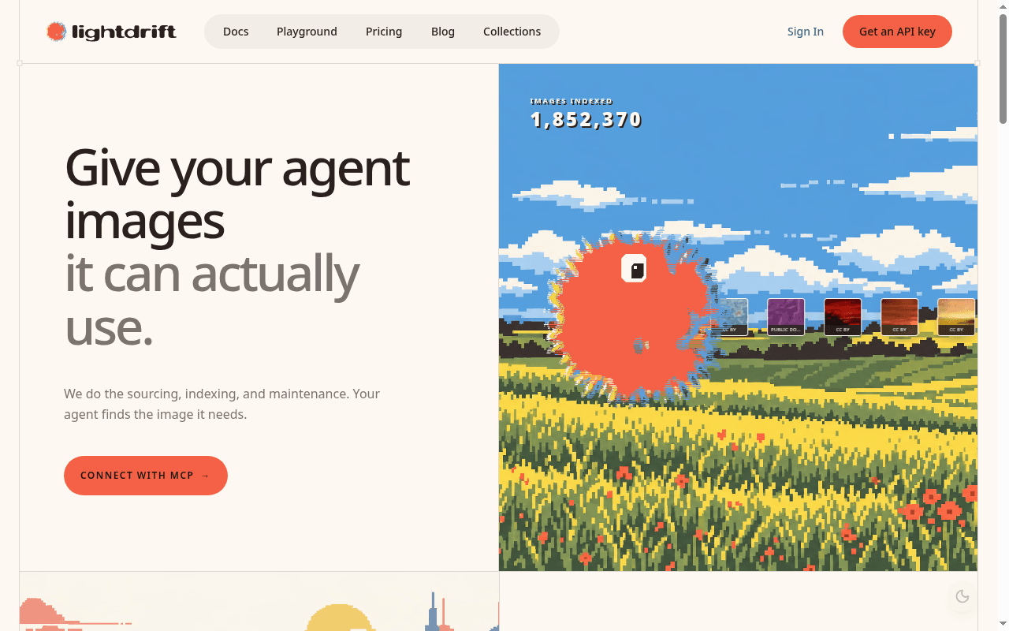Click the "Give your agent images" headline
This screenshot has width=1009, height=631.
point(237,194)
